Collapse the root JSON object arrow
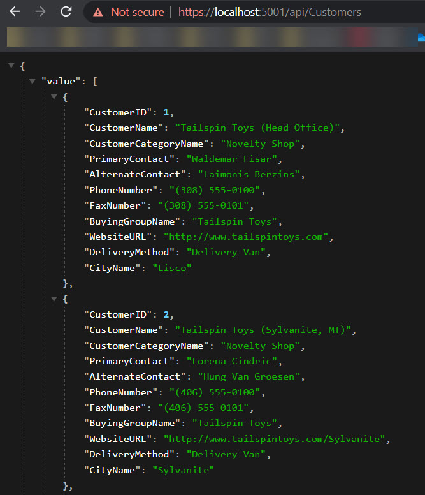 click(x=11, y=66)
